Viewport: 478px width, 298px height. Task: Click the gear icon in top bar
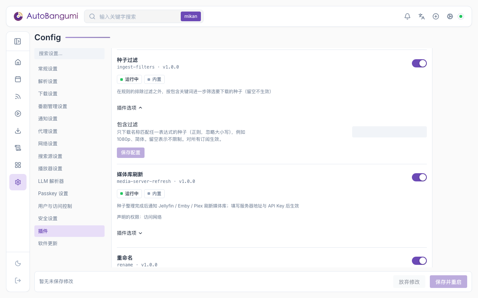(x=450, y=16)
